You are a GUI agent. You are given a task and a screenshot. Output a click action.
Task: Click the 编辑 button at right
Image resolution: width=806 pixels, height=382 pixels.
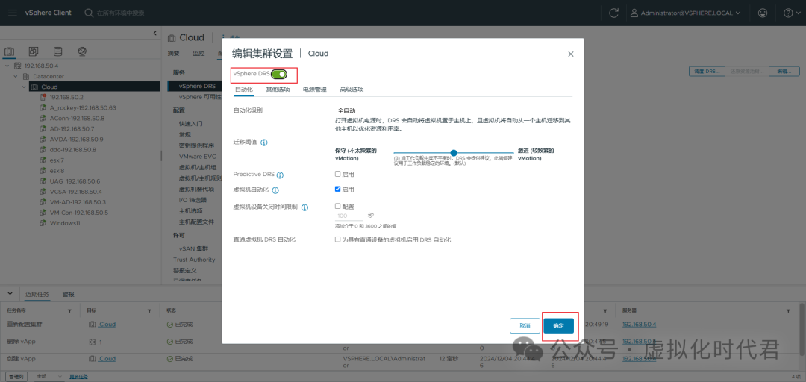(x=784, y=72)
